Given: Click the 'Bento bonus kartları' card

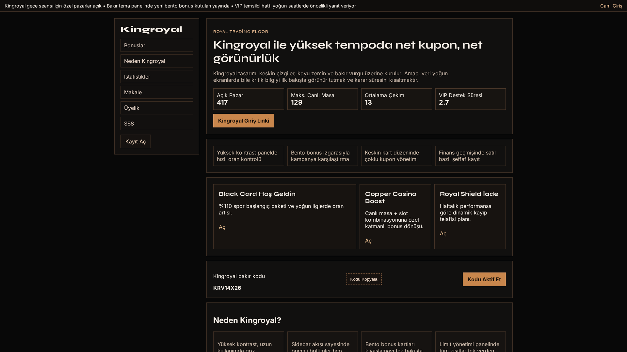Looking at the screenshot, I should pyautogui.click(x=396, y=342).
